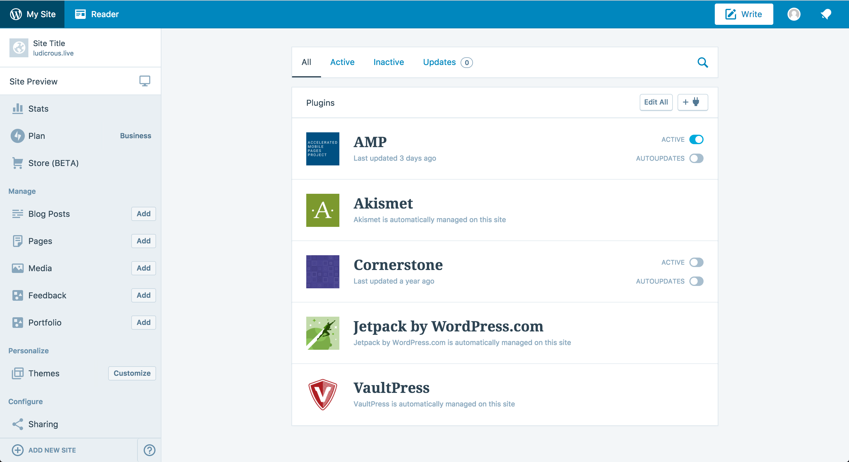This screenshot has width=849, height=462.
Task: Click Customize next to Themes
Action: 132,373
